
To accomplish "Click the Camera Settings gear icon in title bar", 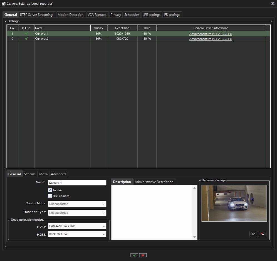I will tap(4, 4).
